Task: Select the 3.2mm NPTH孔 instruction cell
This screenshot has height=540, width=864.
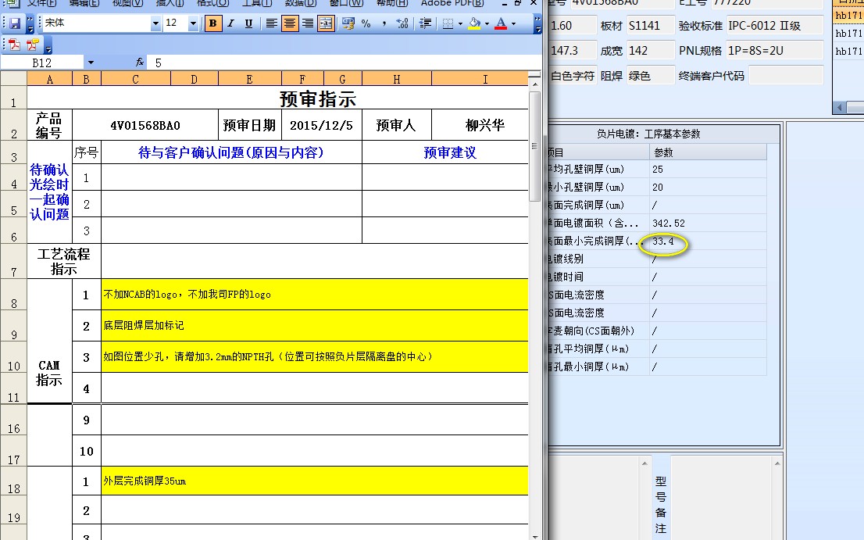Action: (x=315, y=356)
